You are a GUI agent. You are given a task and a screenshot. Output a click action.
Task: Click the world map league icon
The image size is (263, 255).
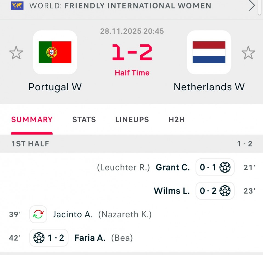coord(17,5)
